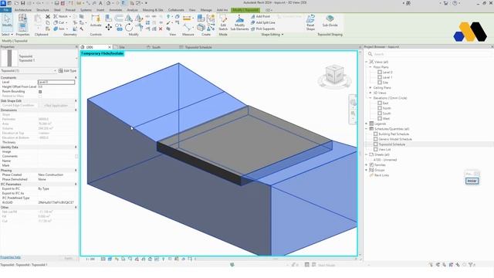The height and width of the screenshot is (278, 494).
Task: Click the Reset Shape tool
Action: coord(310,22)
